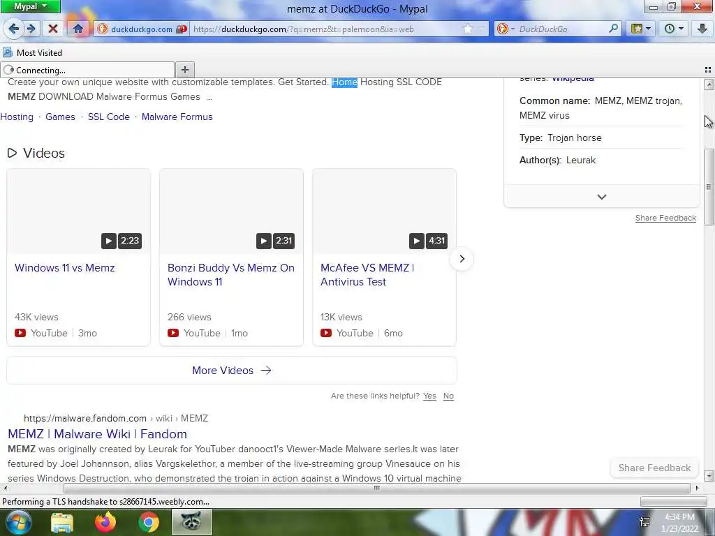Launch Chrome from the taskbar
This screenshot has width=715, height=536.
click(149, 522)
